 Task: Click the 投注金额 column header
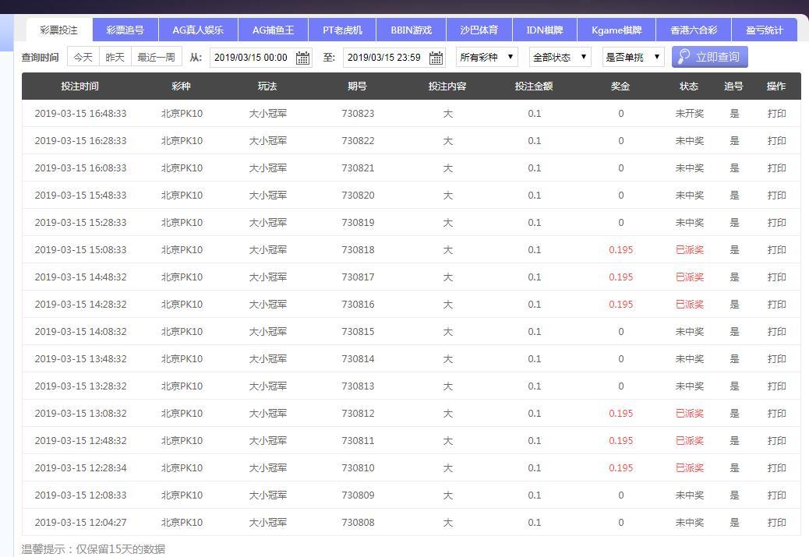[534, 86]
